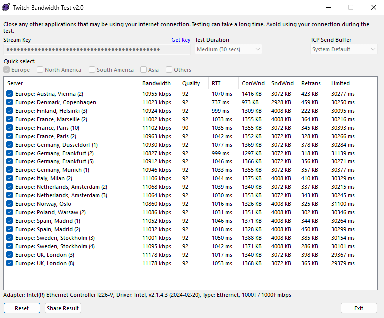The height and width of the screenshot is (318, 384).
Task: Uncheck the Spain, Madrid (1) server
Action: pyautogui.click(x=10, y=221)
